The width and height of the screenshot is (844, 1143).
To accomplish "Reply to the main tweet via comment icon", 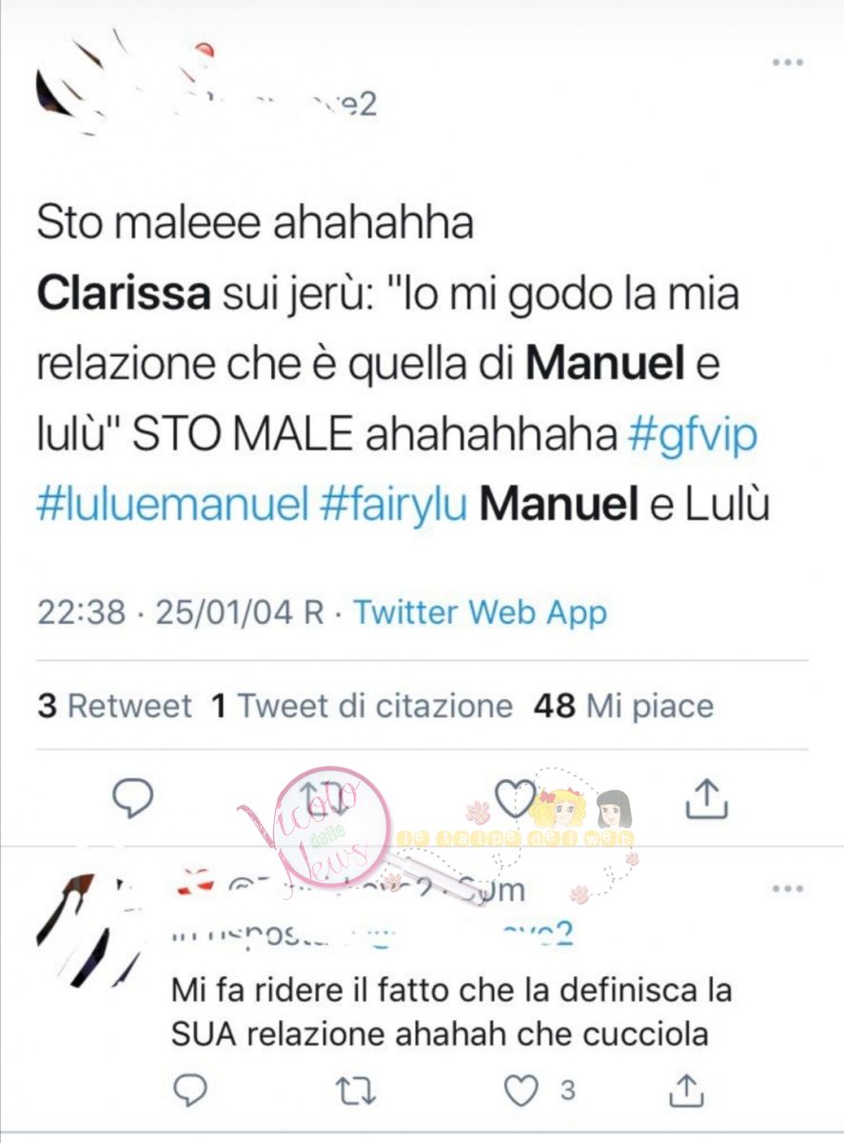I will tap(133, 798).
